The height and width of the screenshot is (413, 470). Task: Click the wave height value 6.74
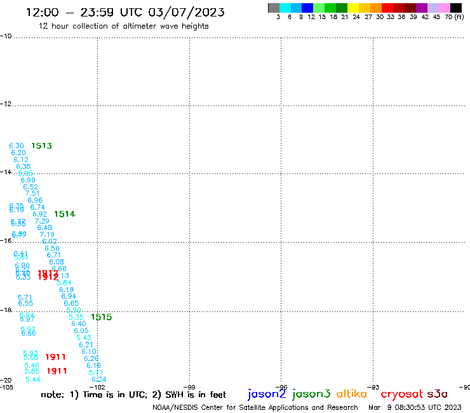(37, 207)
